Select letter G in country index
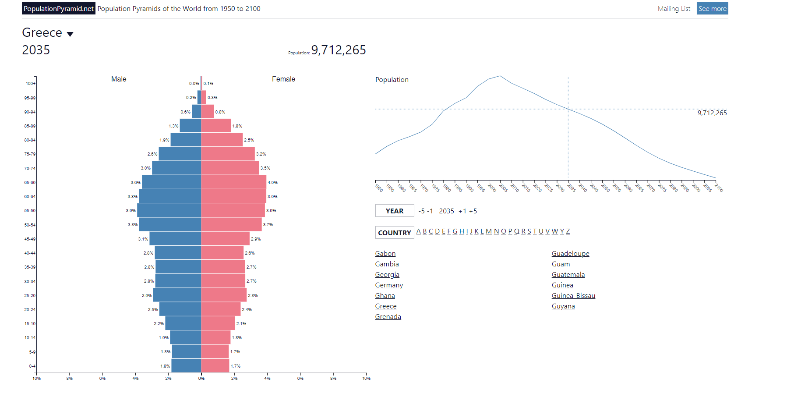Screen dimensions: 787x393 pyautogui.click(x=455, y=231)
